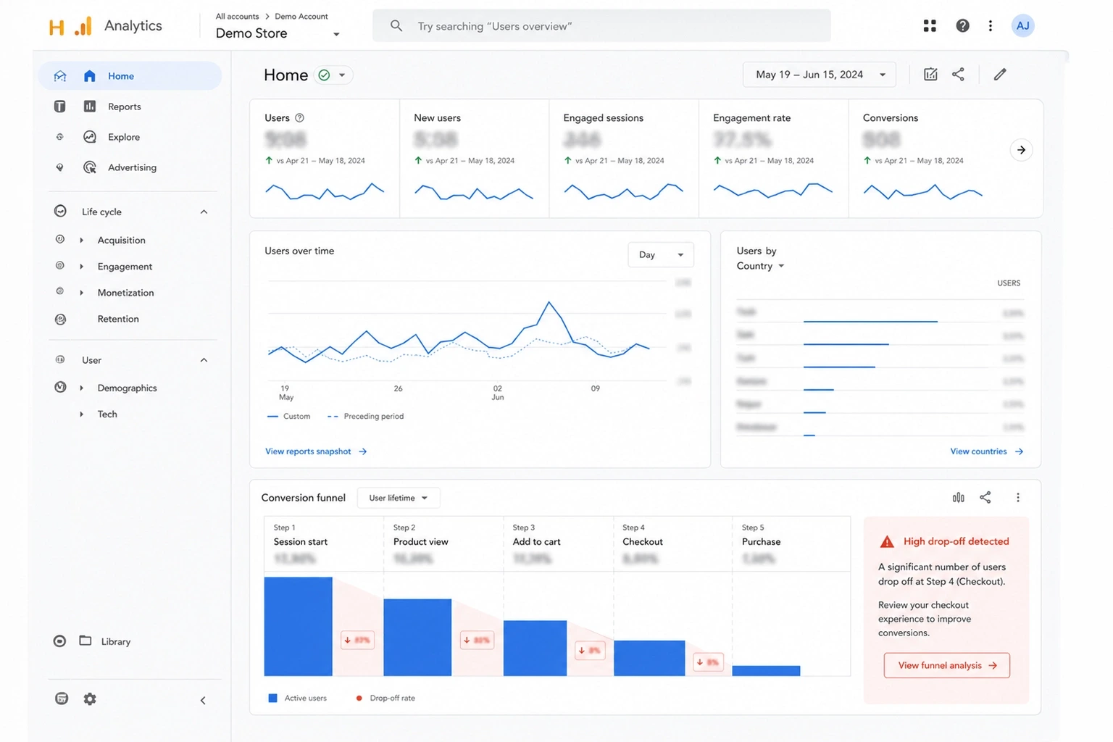Click the edit pencil icon

(1000, 75)
